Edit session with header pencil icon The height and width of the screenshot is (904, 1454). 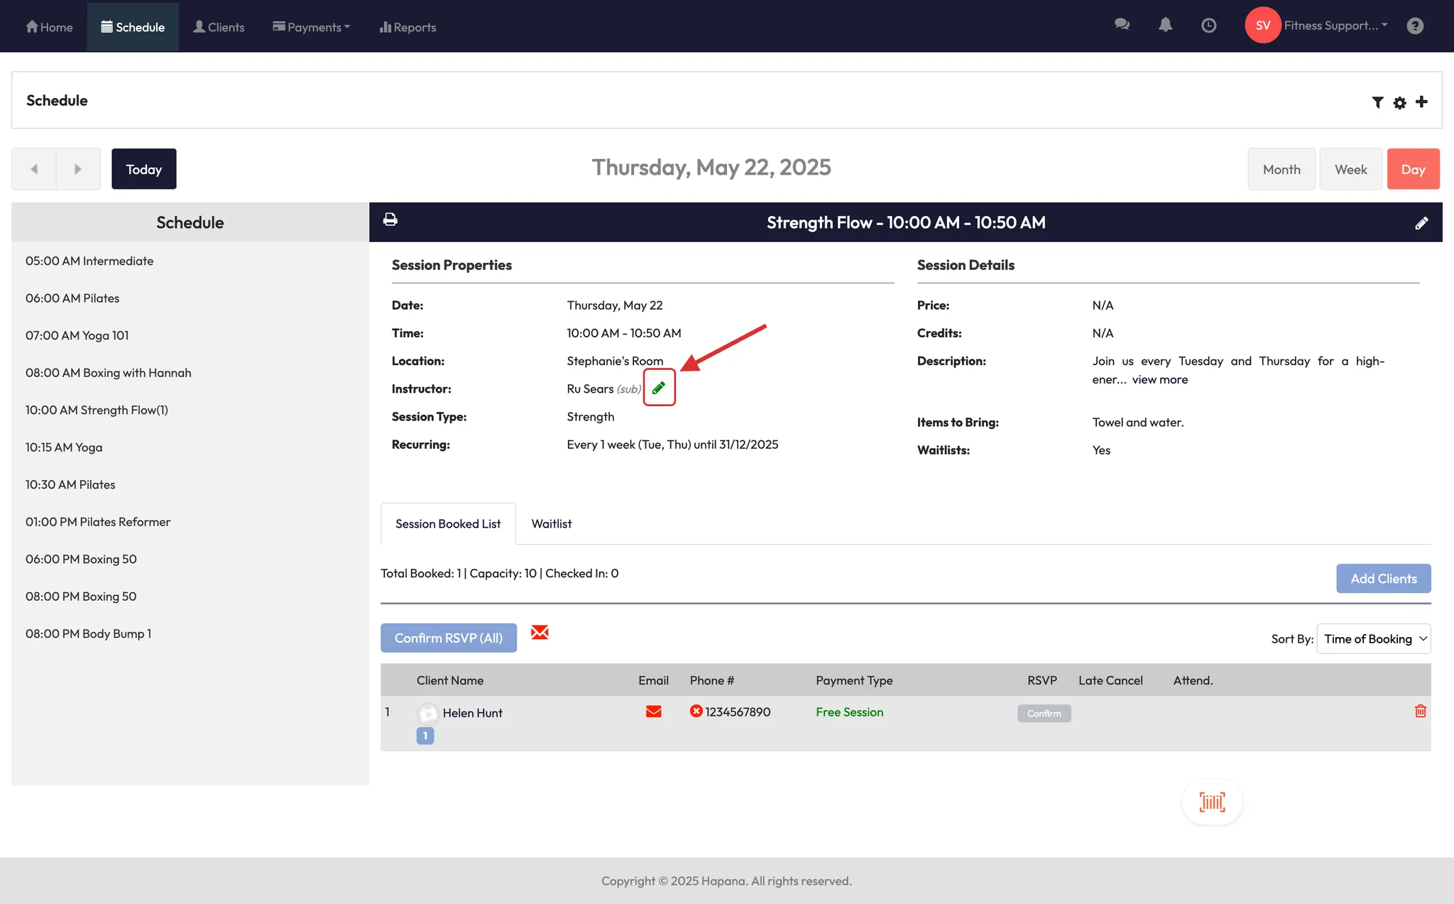coord(1421,223)
